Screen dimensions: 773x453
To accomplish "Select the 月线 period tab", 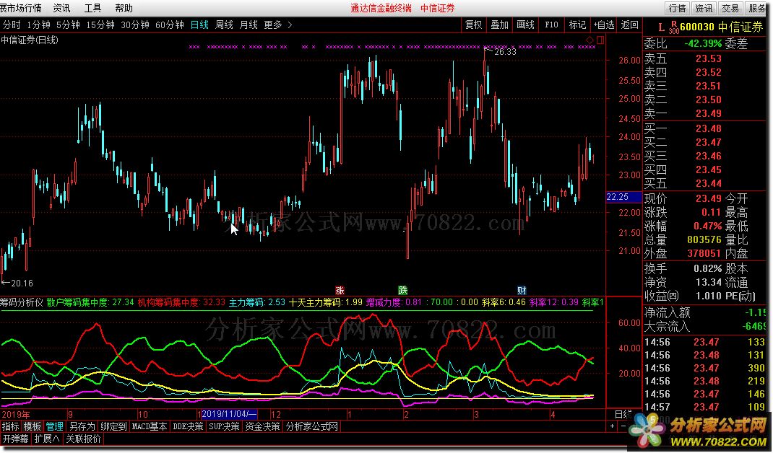I will click(x=249, y=25).
